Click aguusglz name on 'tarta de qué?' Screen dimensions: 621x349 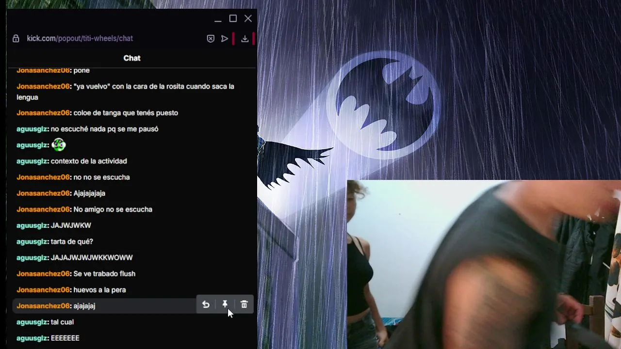click(33, 241)
